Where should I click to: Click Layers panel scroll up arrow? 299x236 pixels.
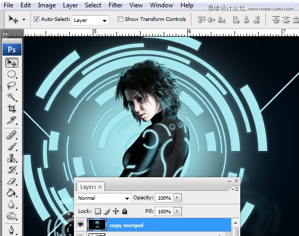pos(236,223)
